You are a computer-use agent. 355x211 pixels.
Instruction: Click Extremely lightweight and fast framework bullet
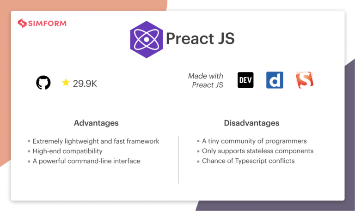pos(96,141)
